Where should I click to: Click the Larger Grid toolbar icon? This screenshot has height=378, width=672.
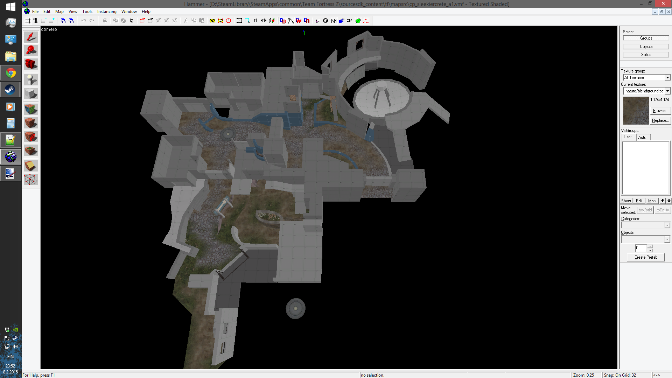(x=51, y=21)
